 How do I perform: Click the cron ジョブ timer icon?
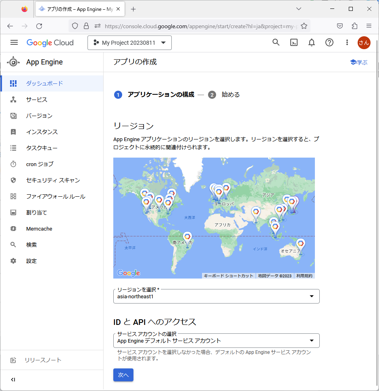[x=13, y=164]
